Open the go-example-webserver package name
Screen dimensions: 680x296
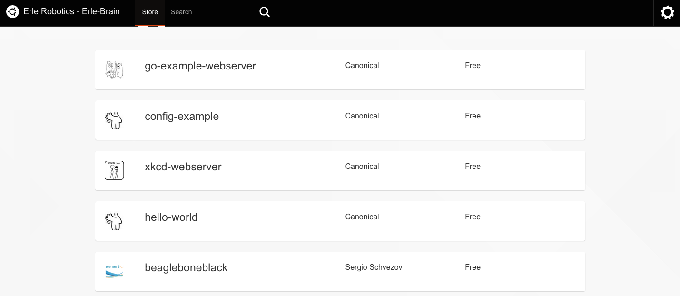point(200,66)
